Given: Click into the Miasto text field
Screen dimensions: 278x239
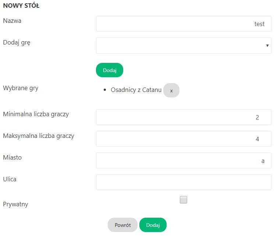Looking at the screenshot, I should (x=183, y=161).
